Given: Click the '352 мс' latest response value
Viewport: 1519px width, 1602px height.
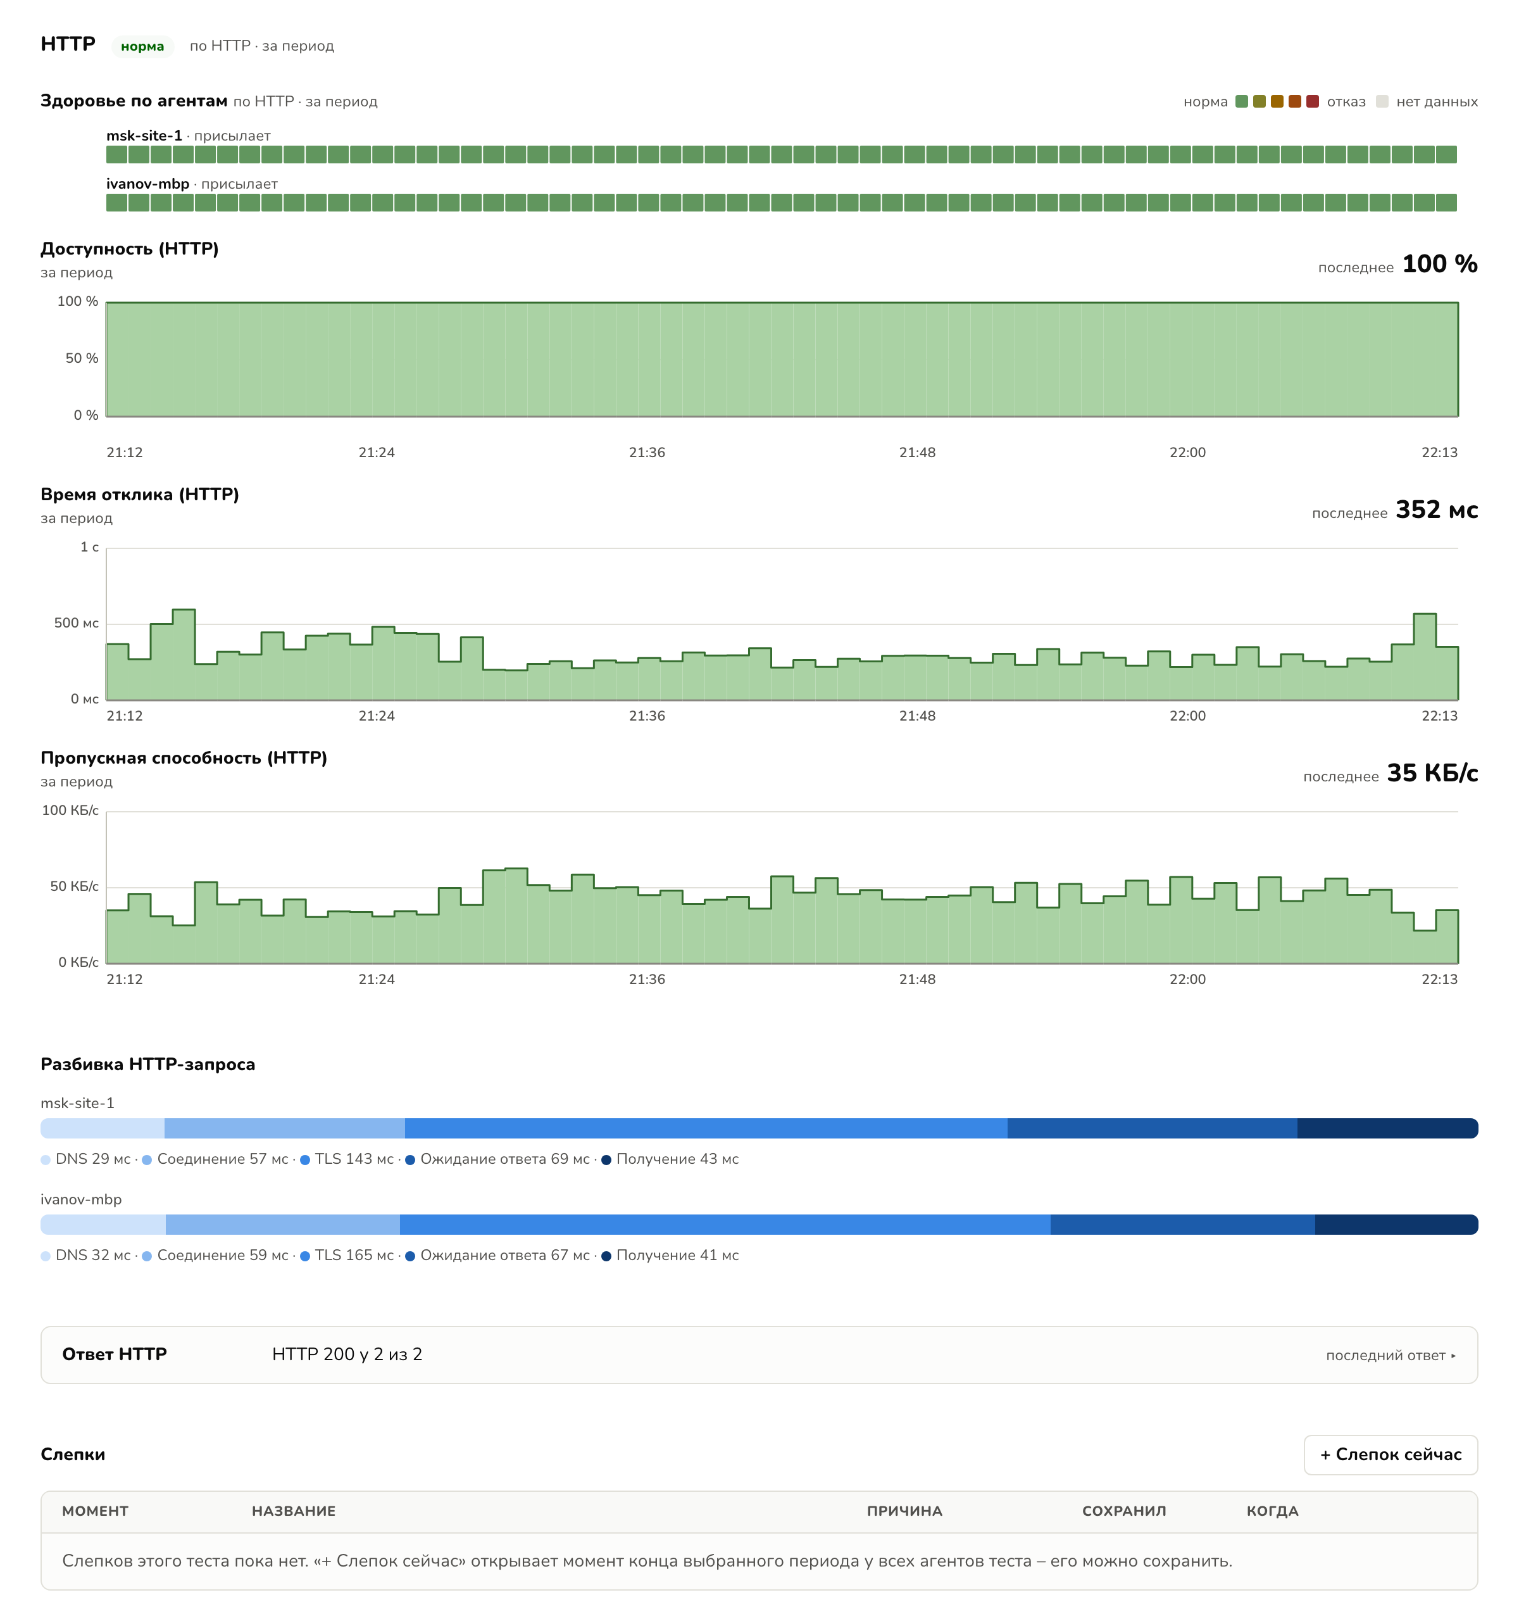Looking at the screenshot, I should tap(1437, 510).
